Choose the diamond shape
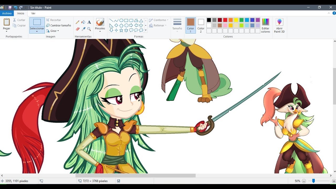The image size is (336, 189). (x=116, y=25)
